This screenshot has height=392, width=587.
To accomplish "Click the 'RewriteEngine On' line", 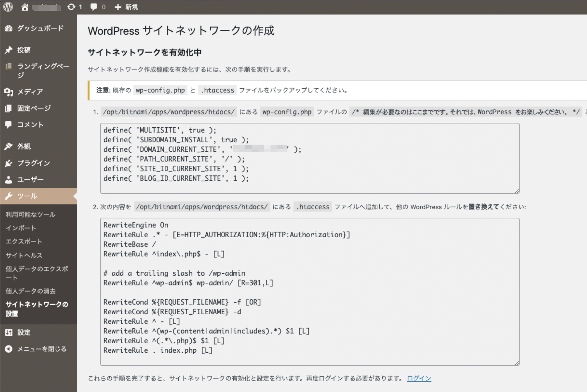I will 136,225.
